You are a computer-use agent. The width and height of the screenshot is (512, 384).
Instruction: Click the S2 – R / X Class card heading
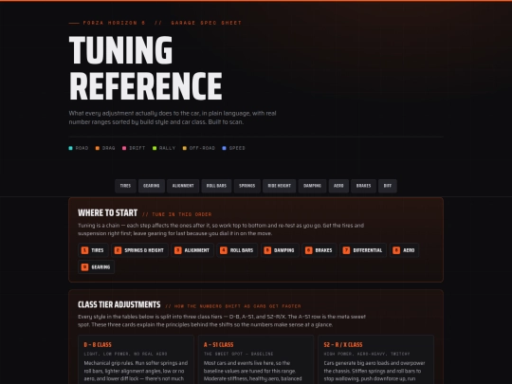click(343, 345)
